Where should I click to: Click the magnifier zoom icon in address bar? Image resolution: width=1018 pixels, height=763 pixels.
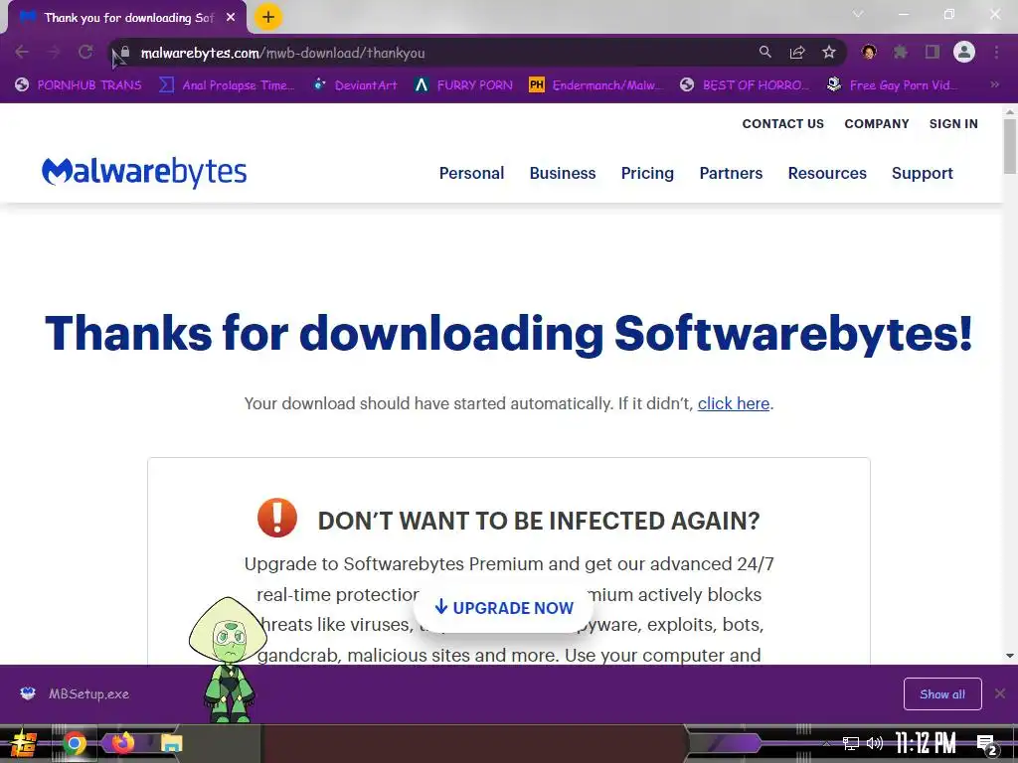point(765,53)
